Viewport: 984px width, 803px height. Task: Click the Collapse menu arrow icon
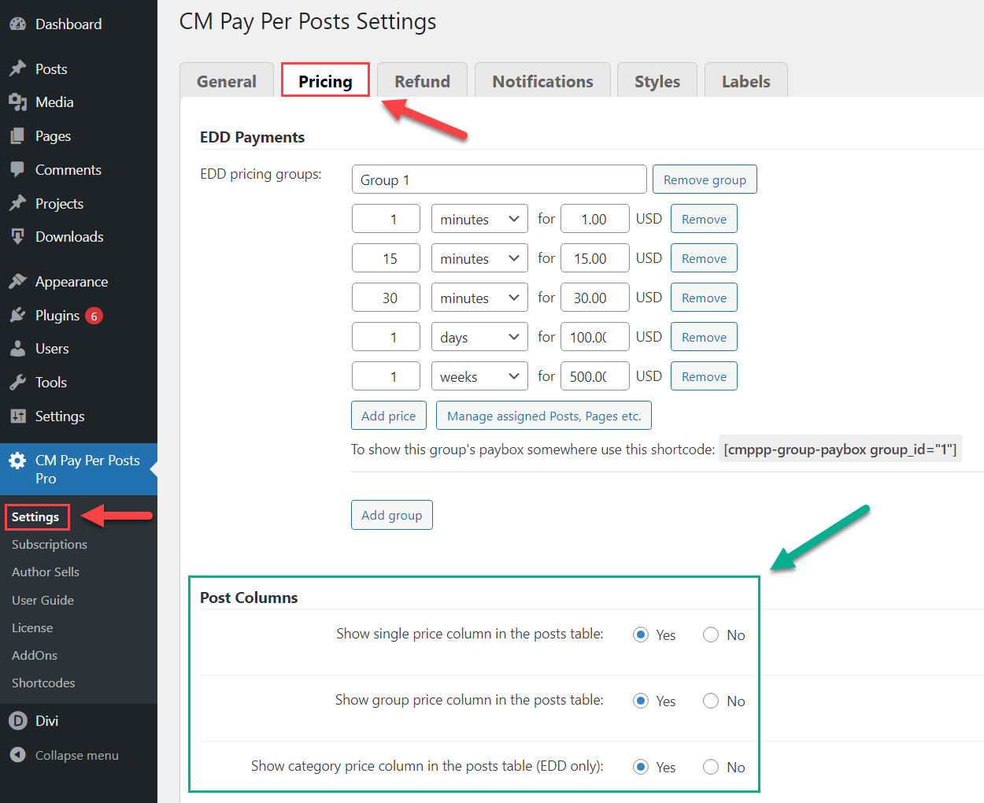(17, 755)
